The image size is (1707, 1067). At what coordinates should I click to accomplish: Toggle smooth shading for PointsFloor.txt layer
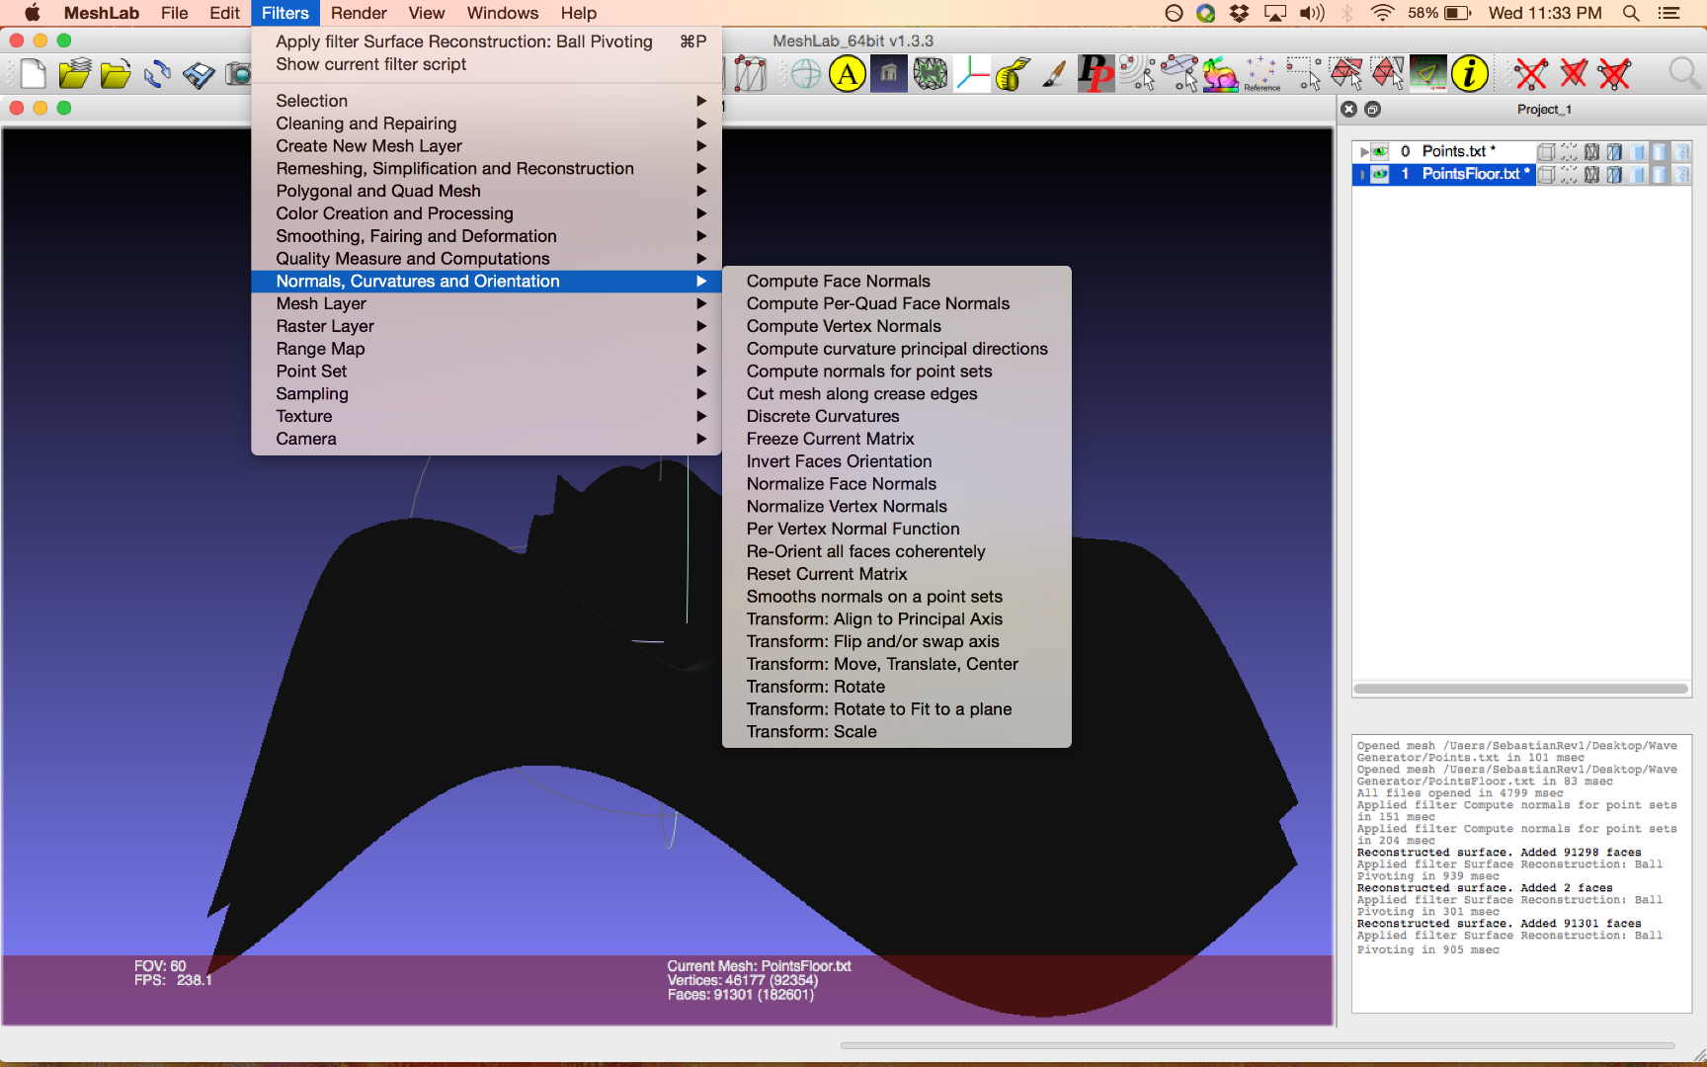pos(1660,174)
